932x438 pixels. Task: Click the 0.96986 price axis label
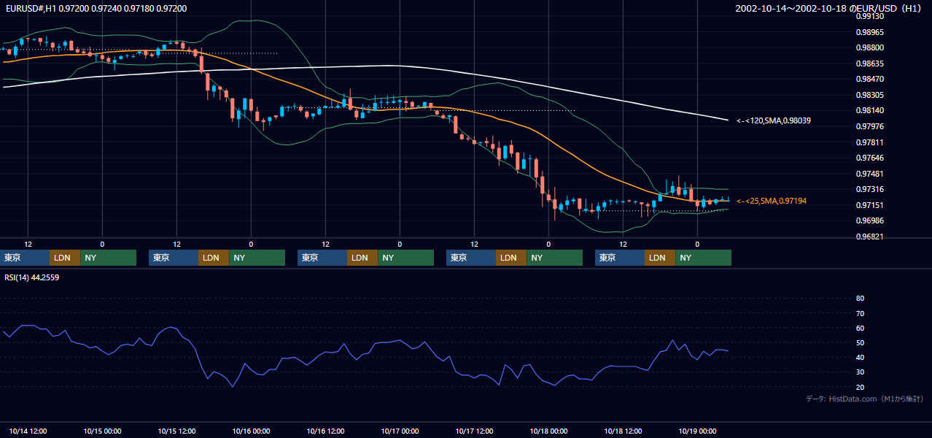pos(870,220)
